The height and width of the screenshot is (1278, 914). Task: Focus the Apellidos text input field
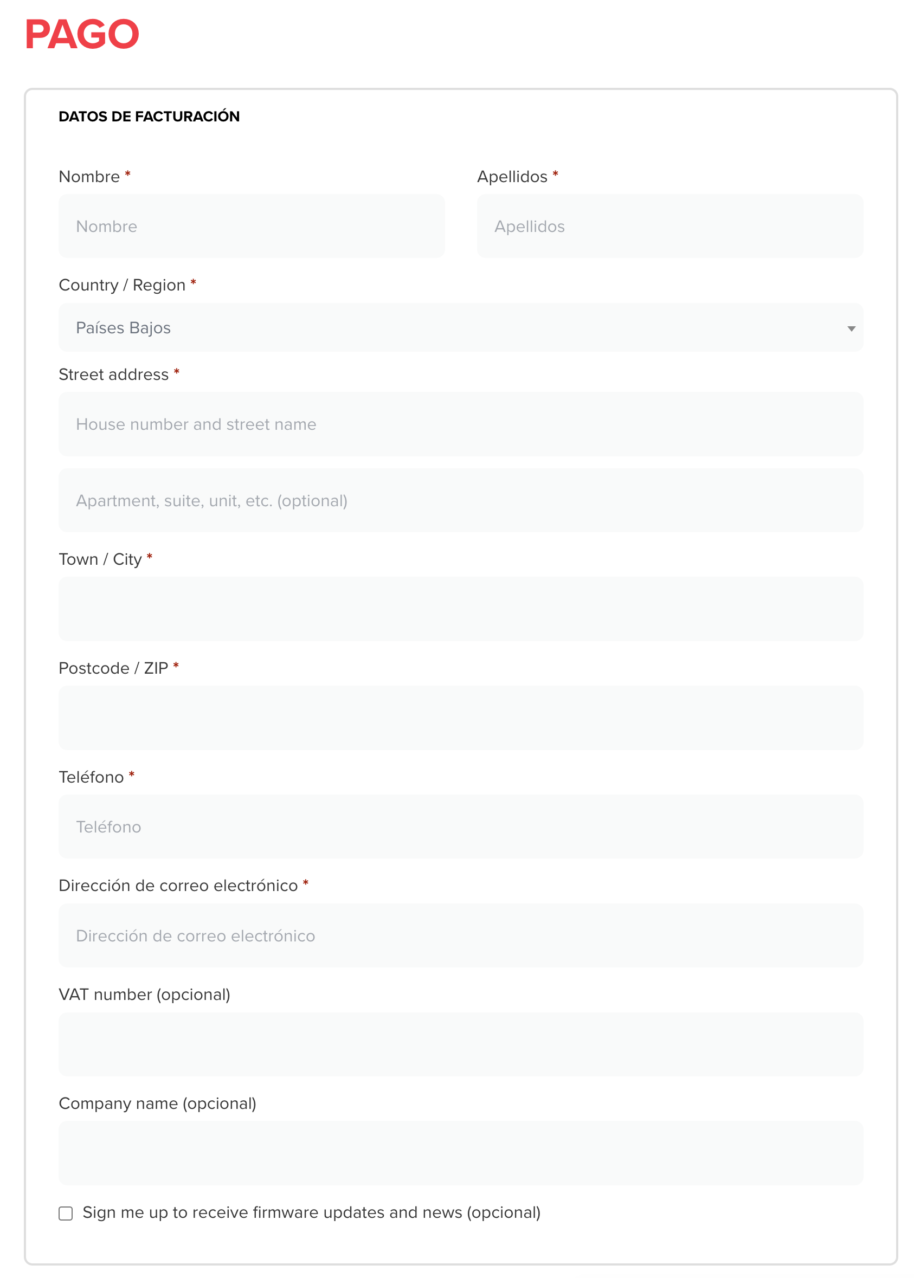click(x=670, y=226)
